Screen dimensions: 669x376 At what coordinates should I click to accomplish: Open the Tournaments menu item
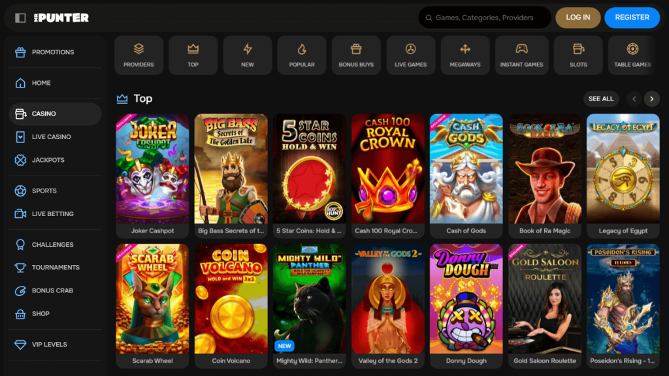[x=55, y=267]
